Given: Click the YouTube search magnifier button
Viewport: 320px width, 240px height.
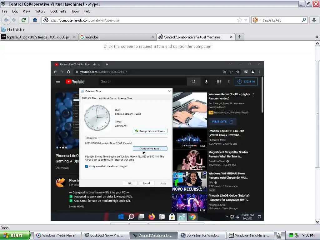Looking at the screenshot, I should [x=193, y=82].
